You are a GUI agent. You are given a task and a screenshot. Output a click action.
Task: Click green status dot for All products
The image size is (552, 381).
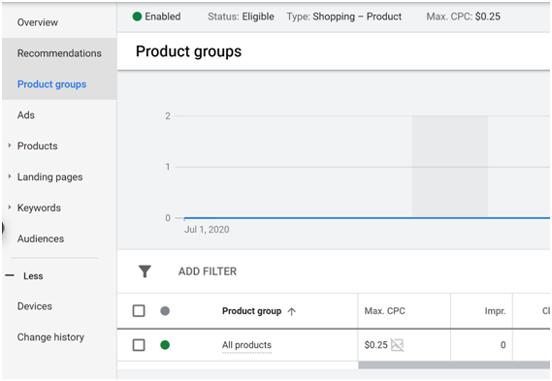click(165, 345)
